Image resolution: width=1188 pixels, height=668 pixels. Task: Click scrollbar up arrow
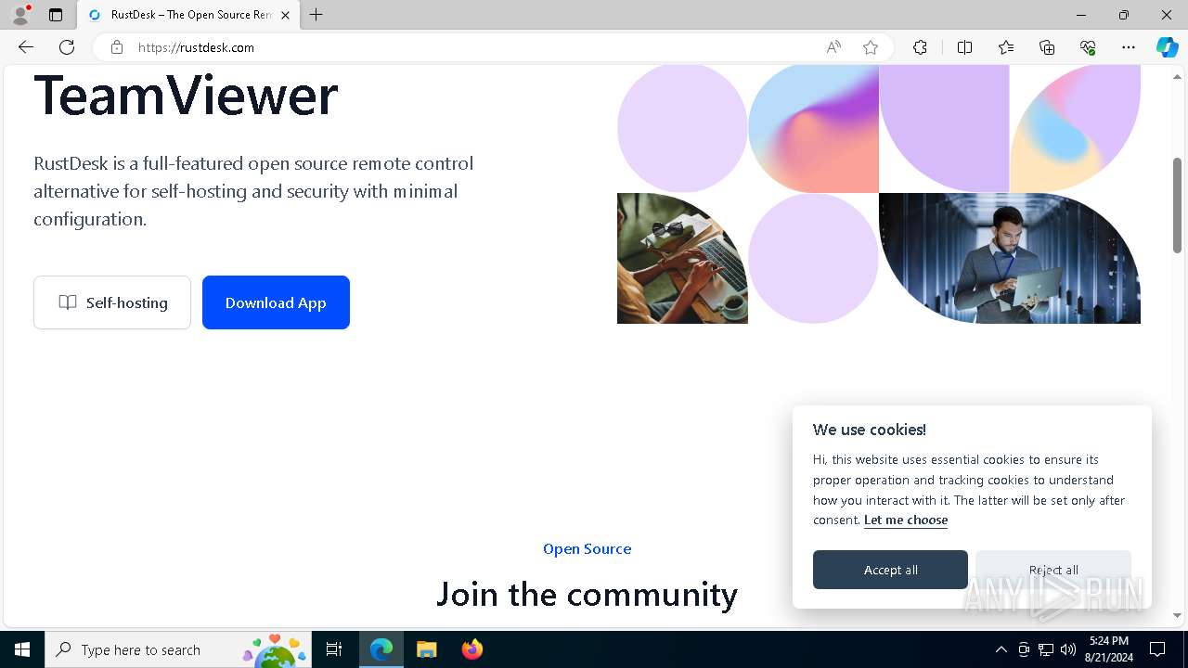[1177, 75]
